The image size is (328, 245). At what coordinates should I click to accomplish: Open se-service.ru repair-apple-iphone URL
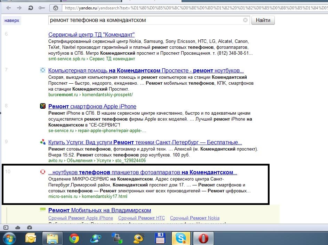pyautogui.click(x=97, y=131)
